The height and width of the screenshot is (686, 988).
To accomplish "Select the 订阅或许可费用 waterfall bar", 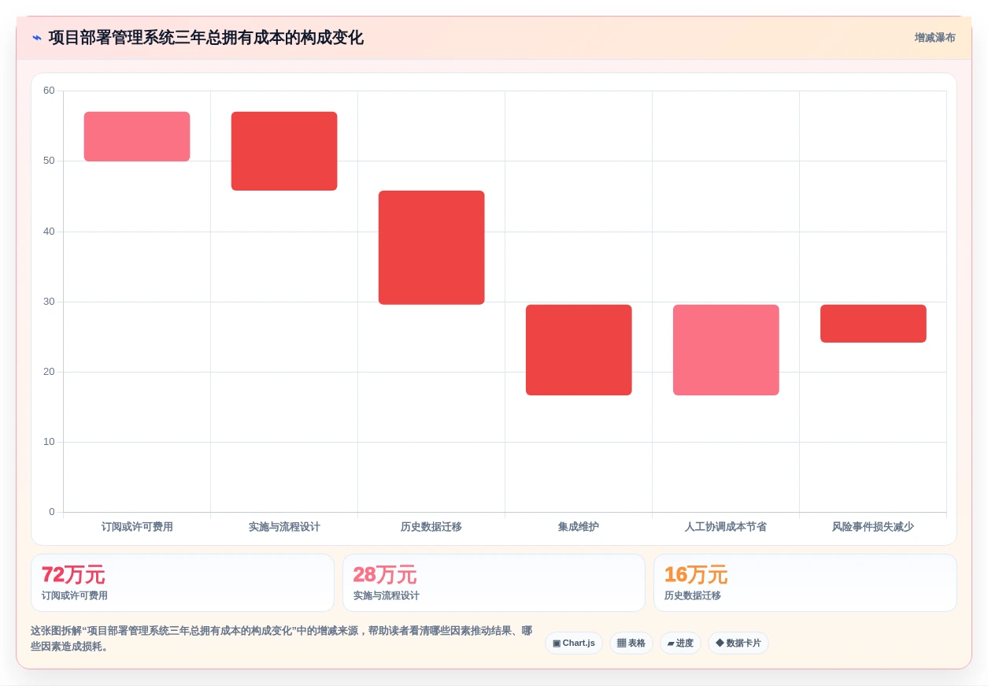I will [x=137, y=136].
